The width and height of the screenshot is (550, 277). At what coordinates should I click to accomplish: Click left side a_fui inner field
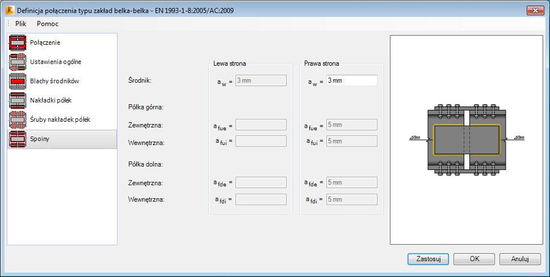click(x=261, y=141)
